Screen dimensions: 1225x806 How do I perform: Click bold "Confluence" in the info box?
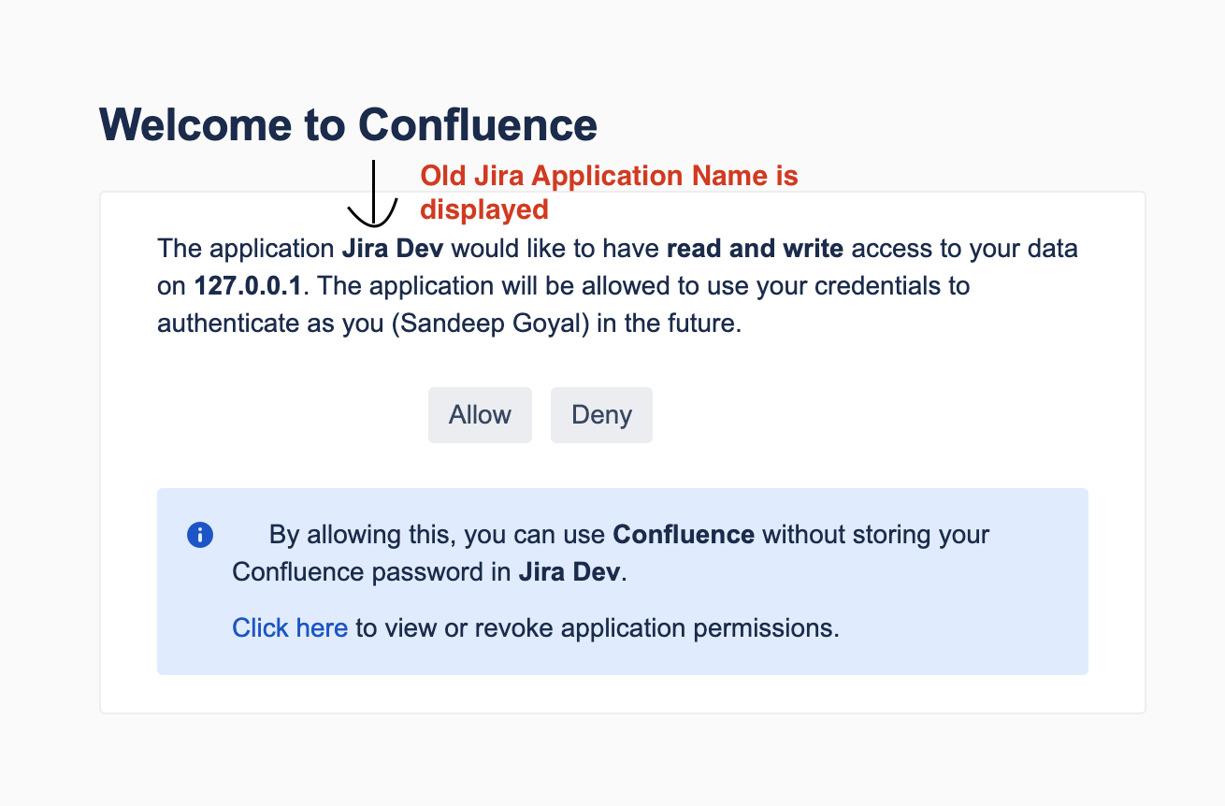pos(684,535)
